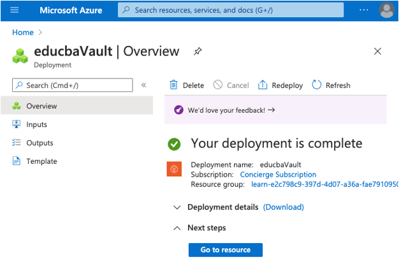Viewport: 399px width, 259px height.
Task: Click the green cubes deployment header icon
Action: (20, 56)
